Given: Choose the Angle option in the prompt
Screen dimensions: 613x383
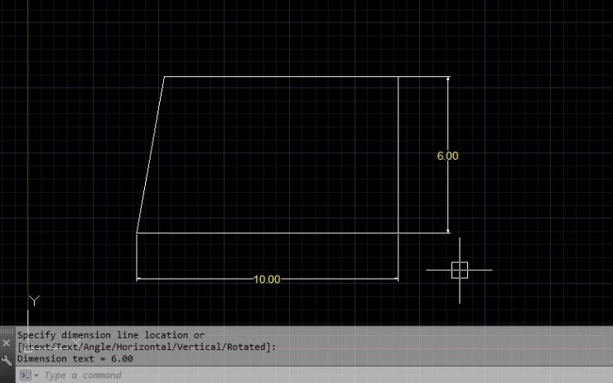Looking at the screenshot, I should click(97, 347).
